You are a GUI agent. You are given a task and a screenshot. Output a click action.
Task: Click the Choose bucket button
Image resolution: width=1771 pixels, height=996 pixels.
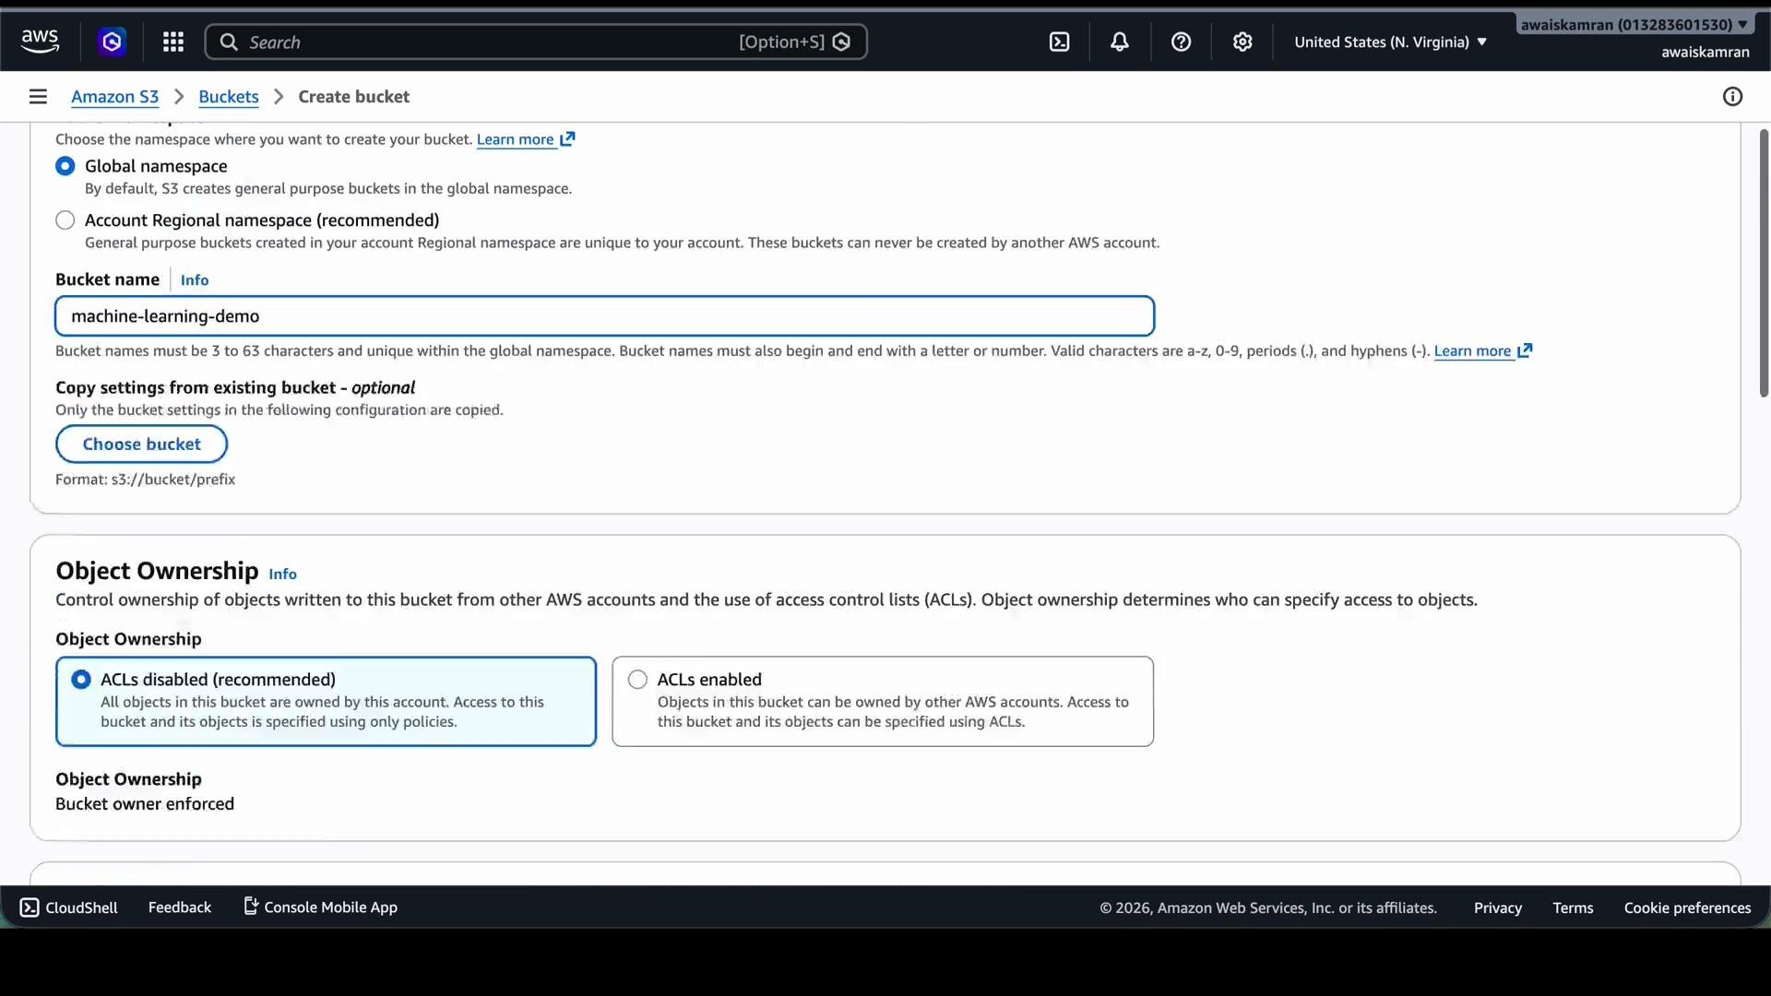141,444
